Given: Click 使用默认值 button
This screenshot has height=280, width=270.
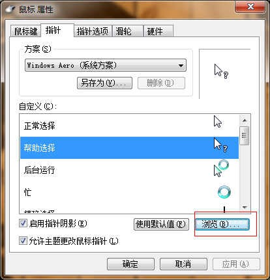Looking at the screenshot, I should pyautogui.click(x=161, y=224).
